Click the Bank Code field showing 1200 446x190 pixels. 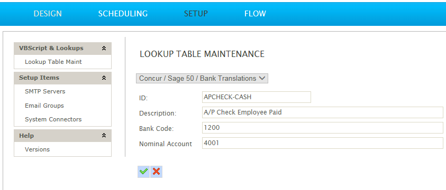(x=323, y=128)
